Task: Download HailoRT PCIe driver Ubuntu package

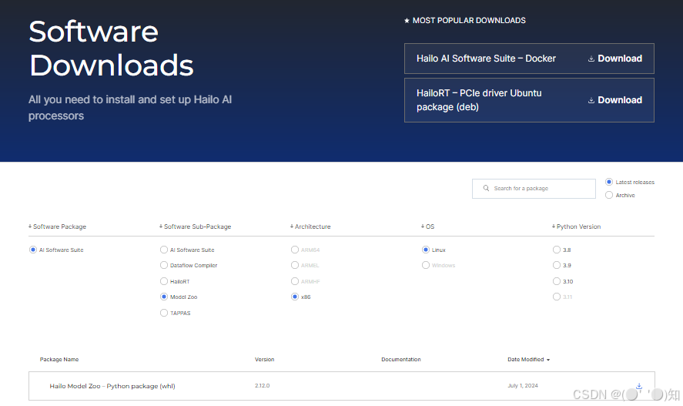Action: (x=614, y=100)
